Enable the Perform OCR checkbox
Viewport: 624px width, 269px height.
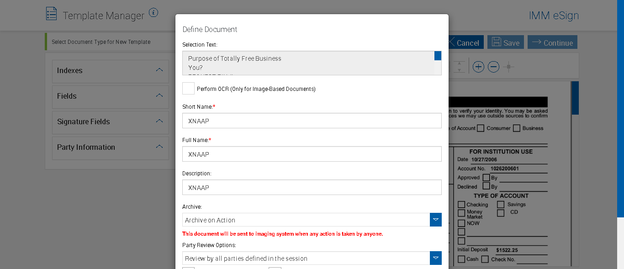[188, 89]
